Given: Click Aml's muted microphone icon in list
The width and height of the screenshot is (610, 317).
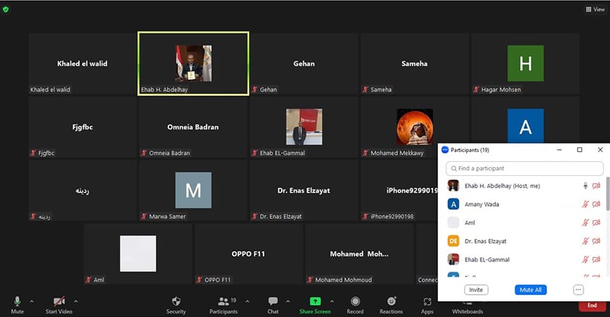Looking at the screenshot, I should [x=585, y=223].
